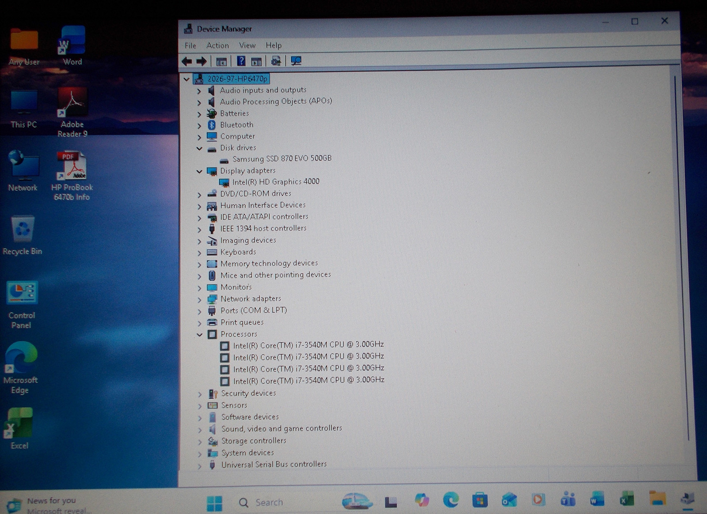Select DVD/CD-ROM drives

point(255,193)
